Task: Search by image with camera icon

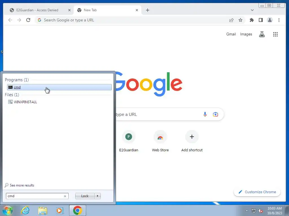Action: (x=215, y=114)
